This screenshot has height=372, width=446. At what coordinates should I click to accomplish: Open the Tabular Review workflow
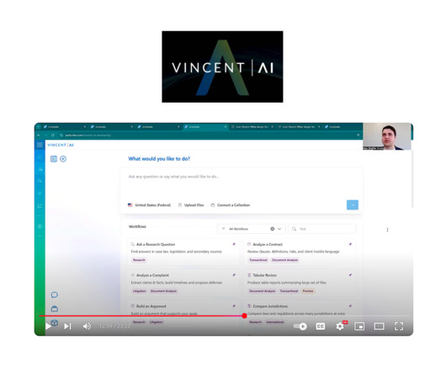coord(300,283)
